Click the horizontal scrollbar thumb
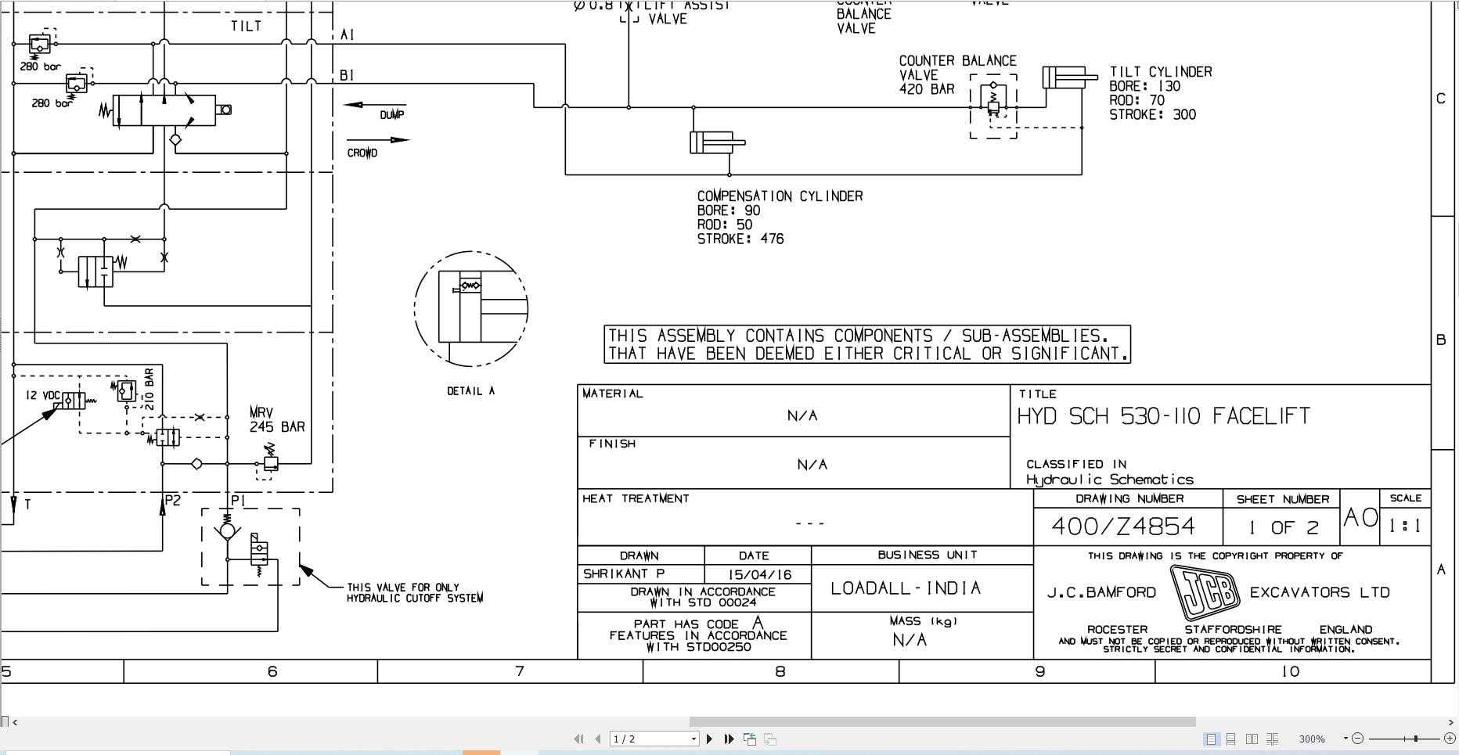This screenshot has height=755, width=1459. [942, 721]
